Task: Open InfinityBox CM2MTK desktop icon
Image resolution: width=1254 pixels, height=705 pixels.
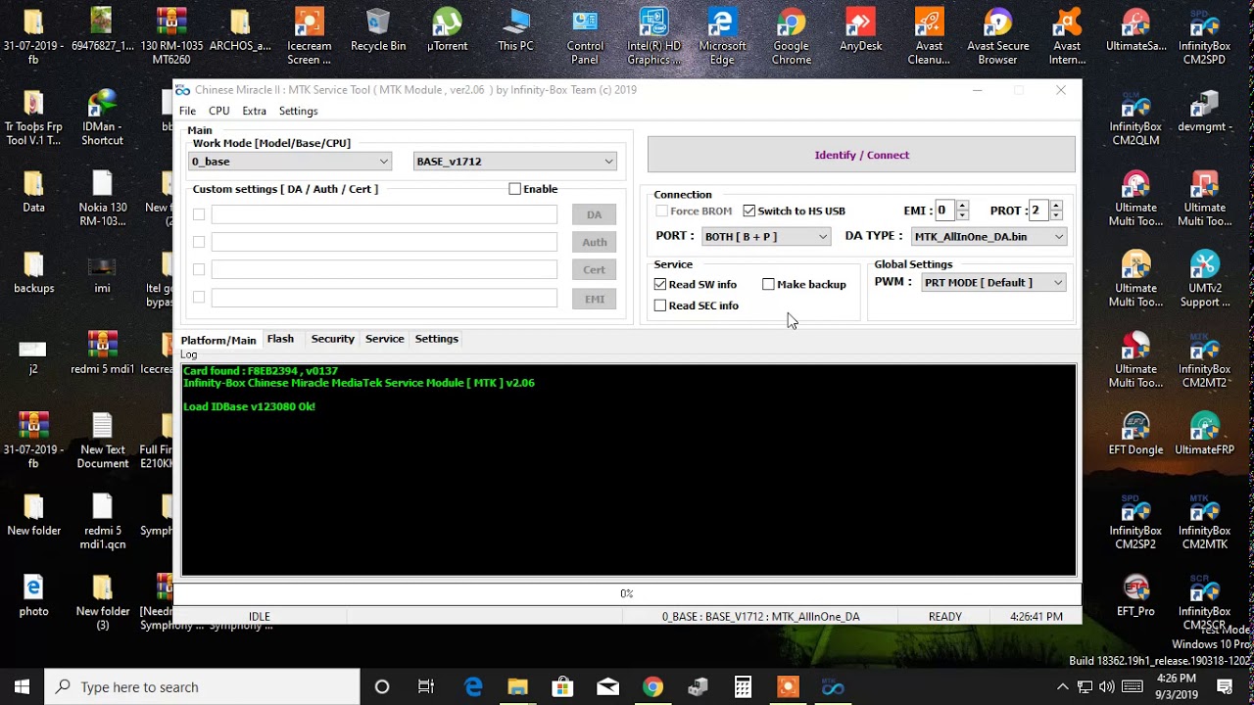Action: [x=1204, y=522]
